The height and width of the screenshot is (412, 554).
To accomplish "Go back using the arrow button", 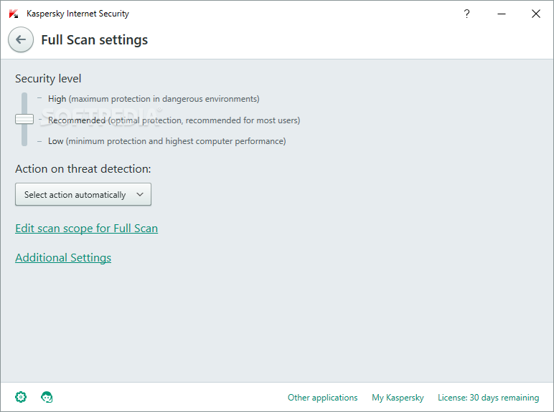I will click(x=21, y=39).
